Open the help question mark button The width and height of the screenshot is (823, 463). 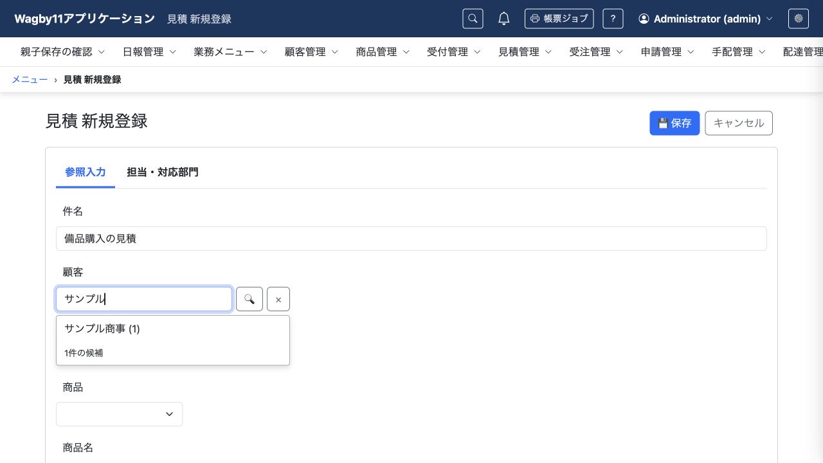(x=613, y=19)
